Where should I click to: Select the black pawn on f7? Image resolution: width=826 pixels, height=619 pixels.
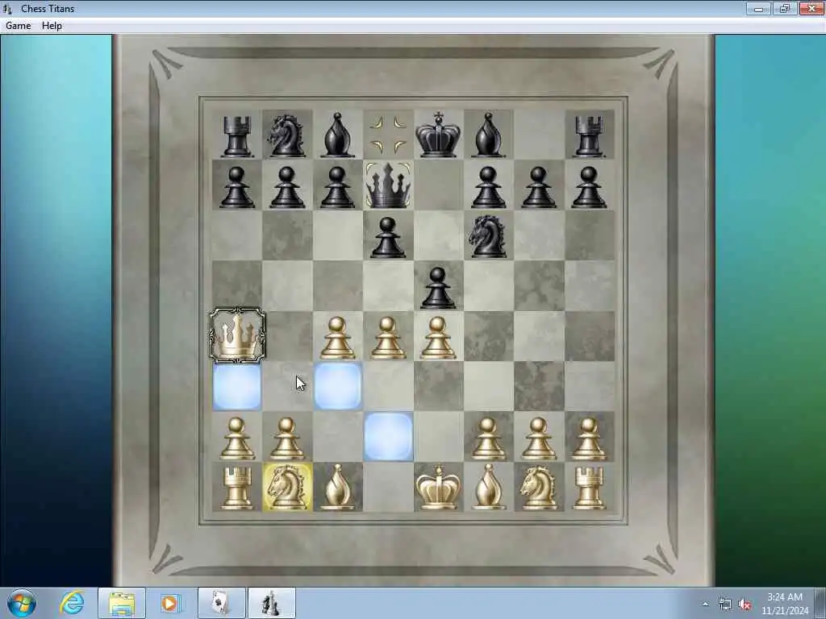[488, 187]
